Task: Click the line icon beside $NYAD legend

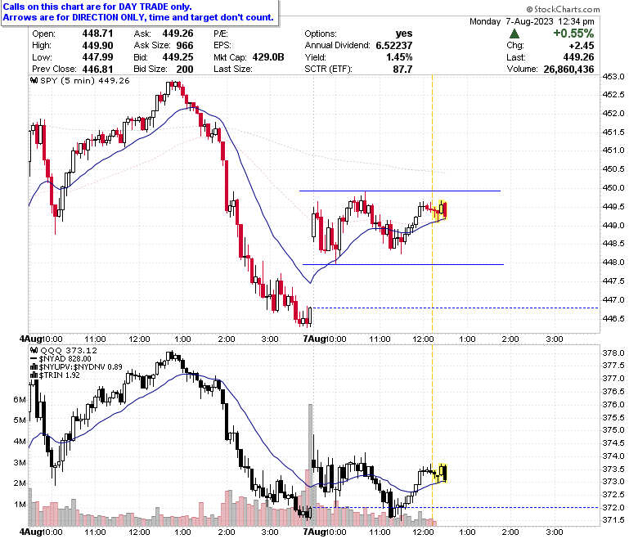Action: coord(34,359)
